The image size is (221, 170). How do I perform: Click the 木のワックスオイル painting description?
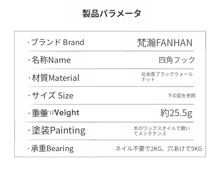[x=162, y=129]
